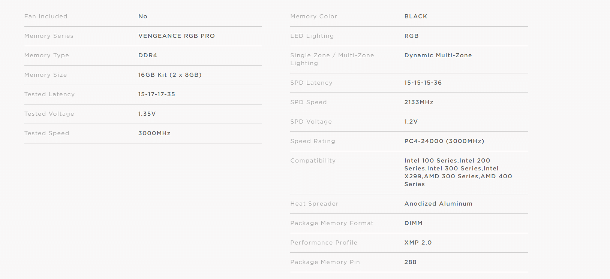610x279 pixels.
Task: Select the XMP 2.0 performance profile value
Action: coord(418,243)
